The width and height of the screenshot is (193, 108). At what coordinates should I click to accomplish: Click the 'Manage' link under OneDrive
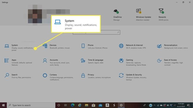116,20
